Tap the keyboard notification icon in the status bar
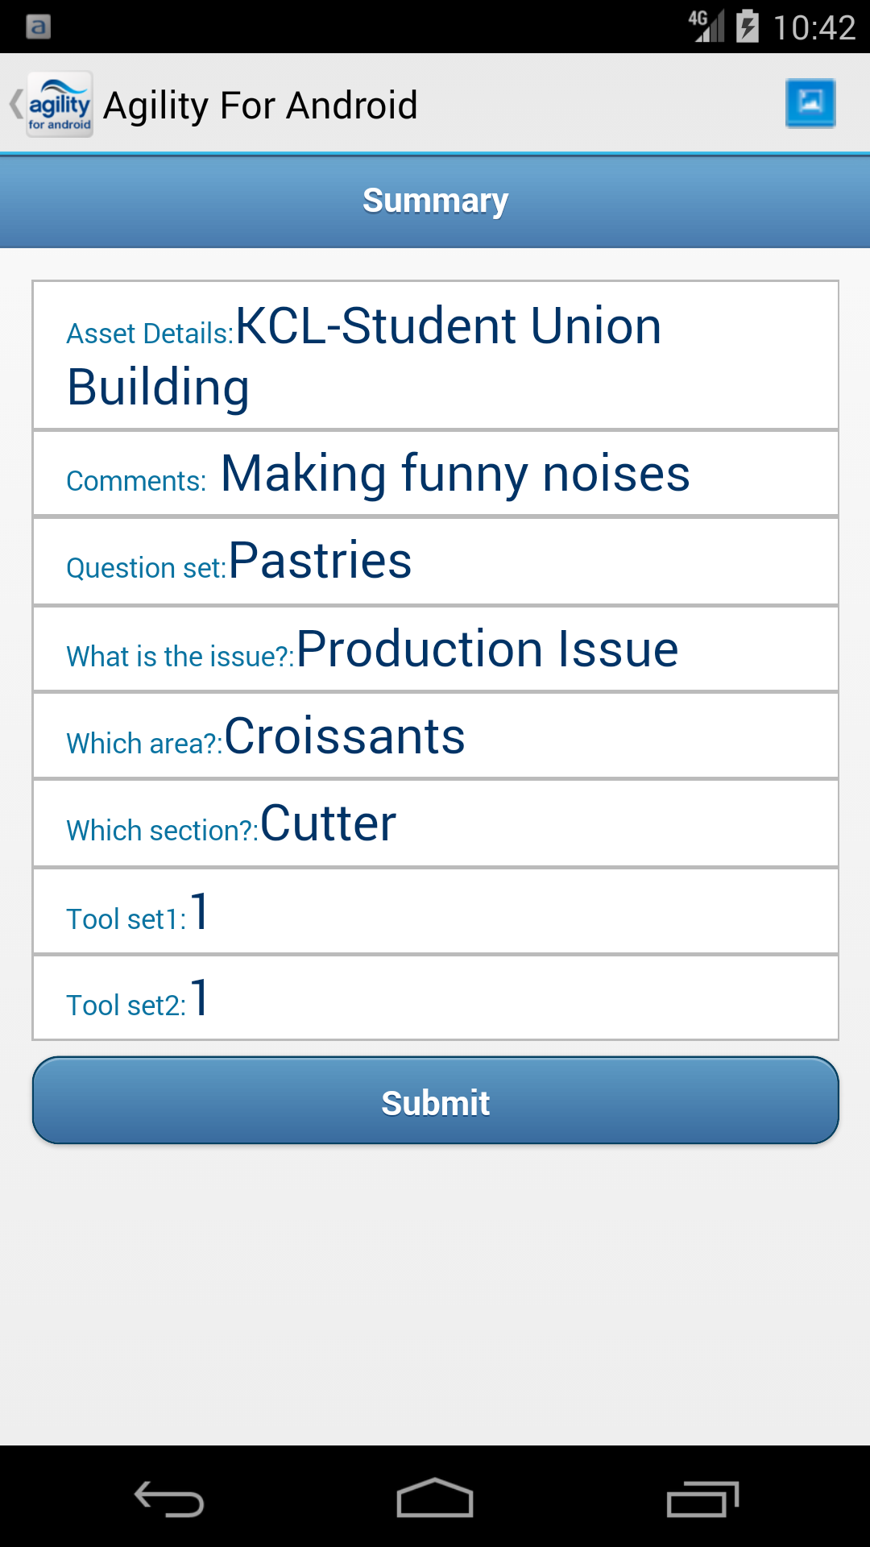Viewport: 870px width, 1547px height. pos(38,27)
